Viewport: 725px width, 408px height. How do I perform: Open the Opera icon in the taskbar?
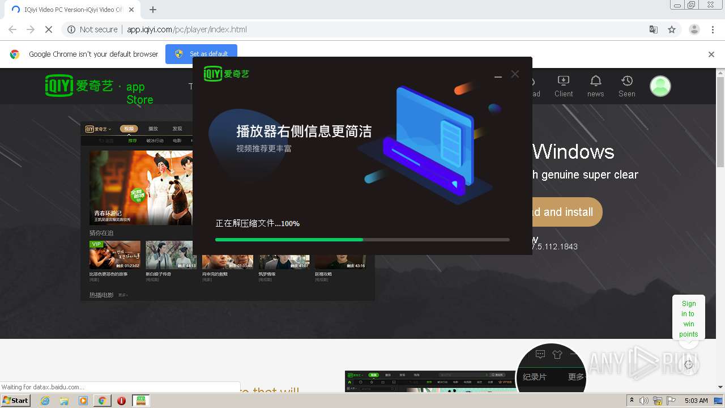[x=121, y=401]
